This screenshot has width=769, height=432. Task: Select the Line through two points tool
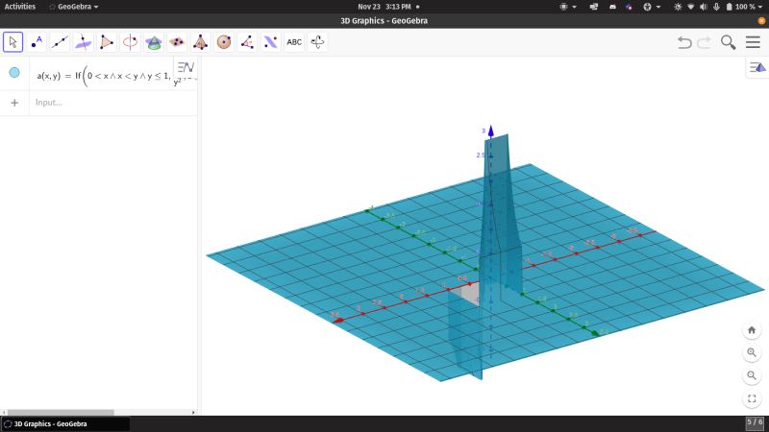pos(60,42)
